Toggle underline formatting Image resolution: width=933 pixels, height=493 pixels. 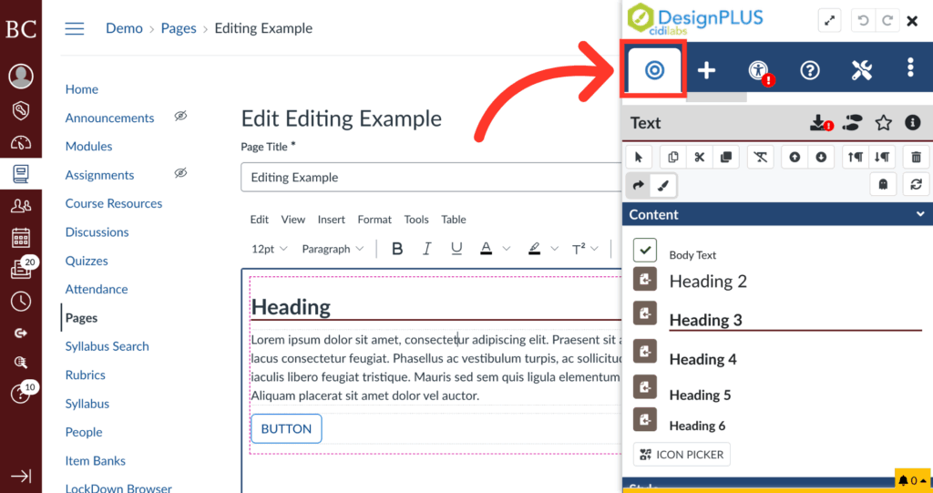tap(456, 249)
